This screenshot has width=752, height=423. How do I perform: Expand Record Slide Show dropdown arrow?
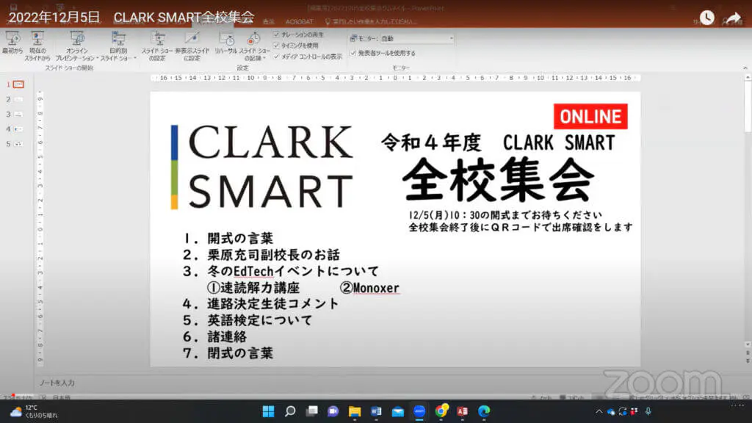pyautogui.click(x=264, y=58)
